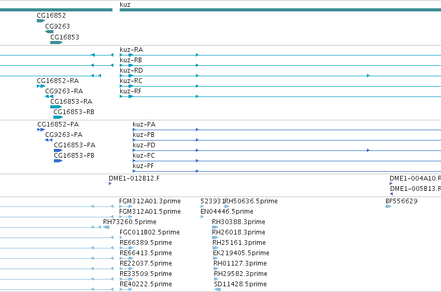Select transcript kuz-RD label
The image size is (441, 292).
click(131, 71)
